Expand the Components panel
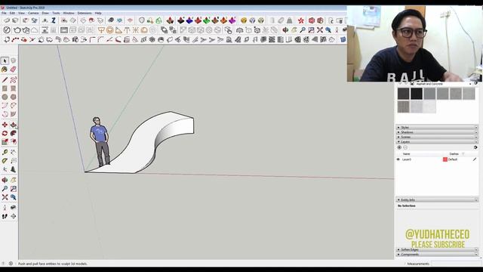 [437, 255]
